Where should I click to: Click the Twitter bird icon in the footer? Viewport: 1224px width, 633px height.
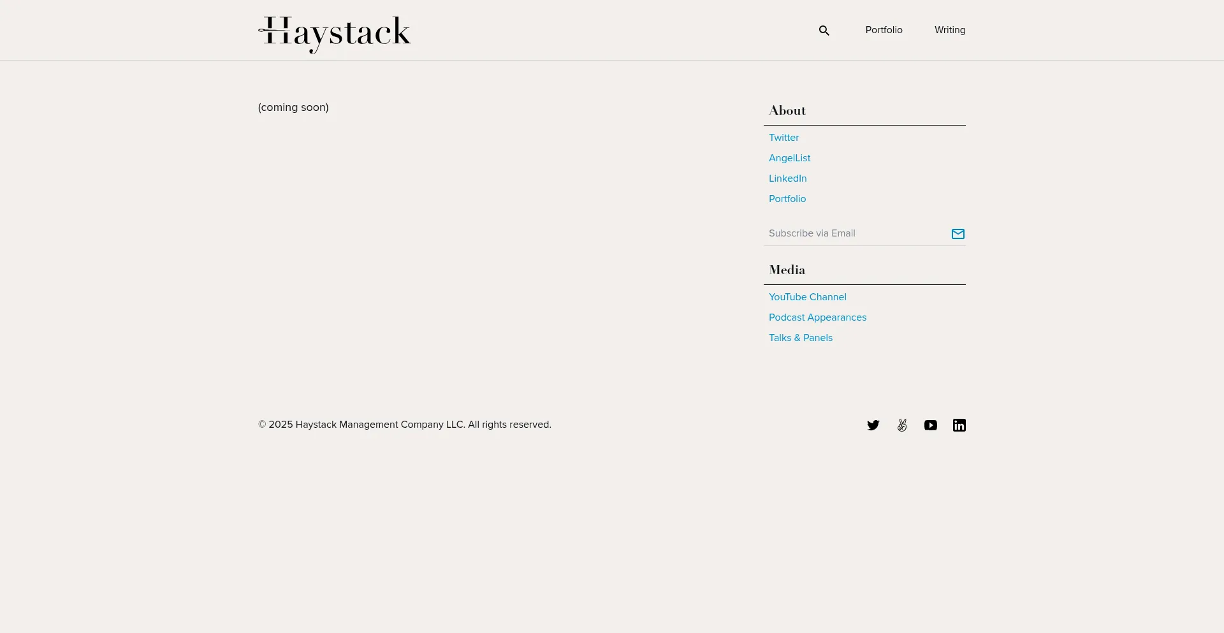[873, 425]
